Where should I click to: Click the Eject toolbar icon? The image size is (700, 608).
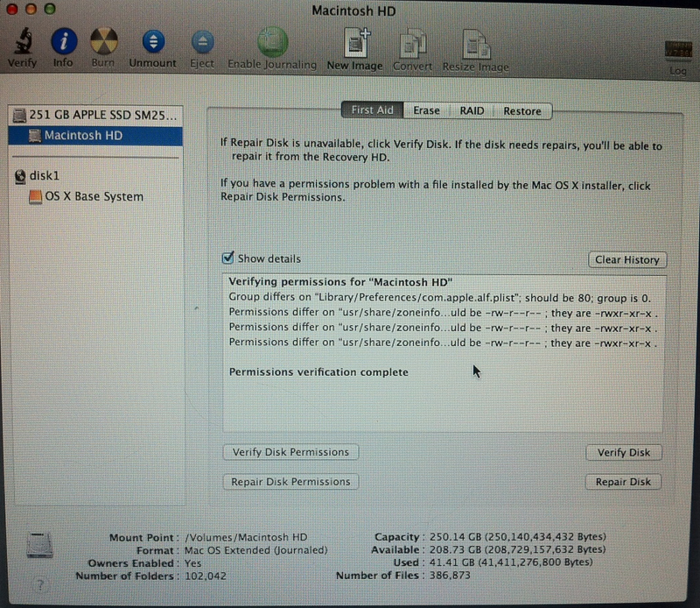[202, 42]
